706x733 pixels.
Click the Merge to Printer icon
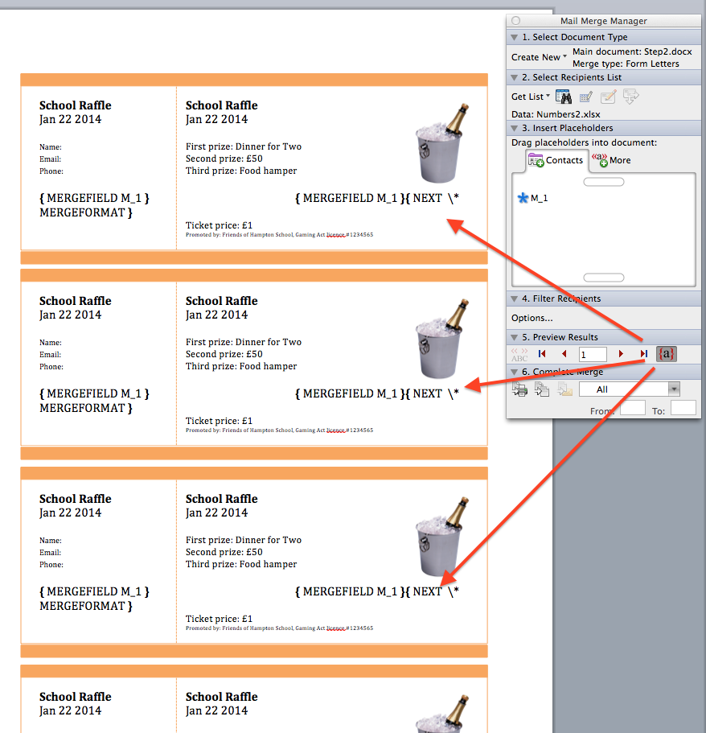pyautogui.click(x=519, y=389)
